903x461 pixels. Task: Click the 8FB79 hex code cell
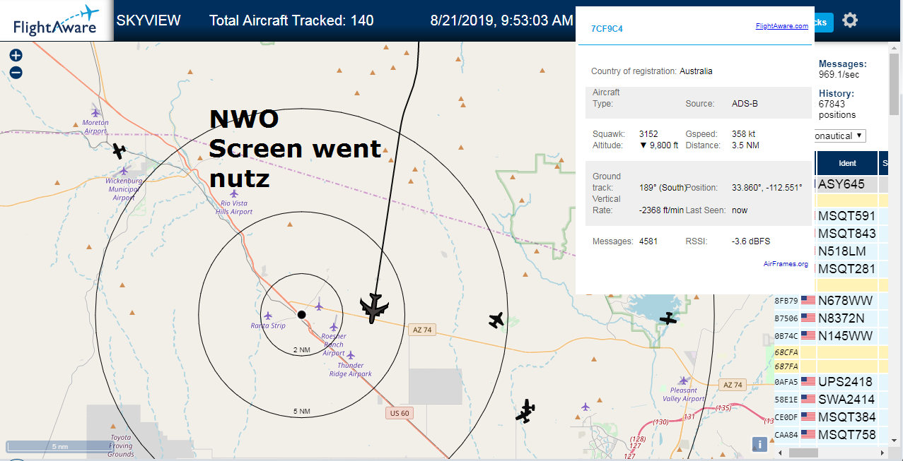(786, 301)
